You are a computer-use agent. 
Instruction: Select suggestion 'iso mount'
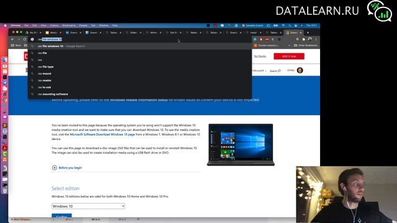(140, 74)
